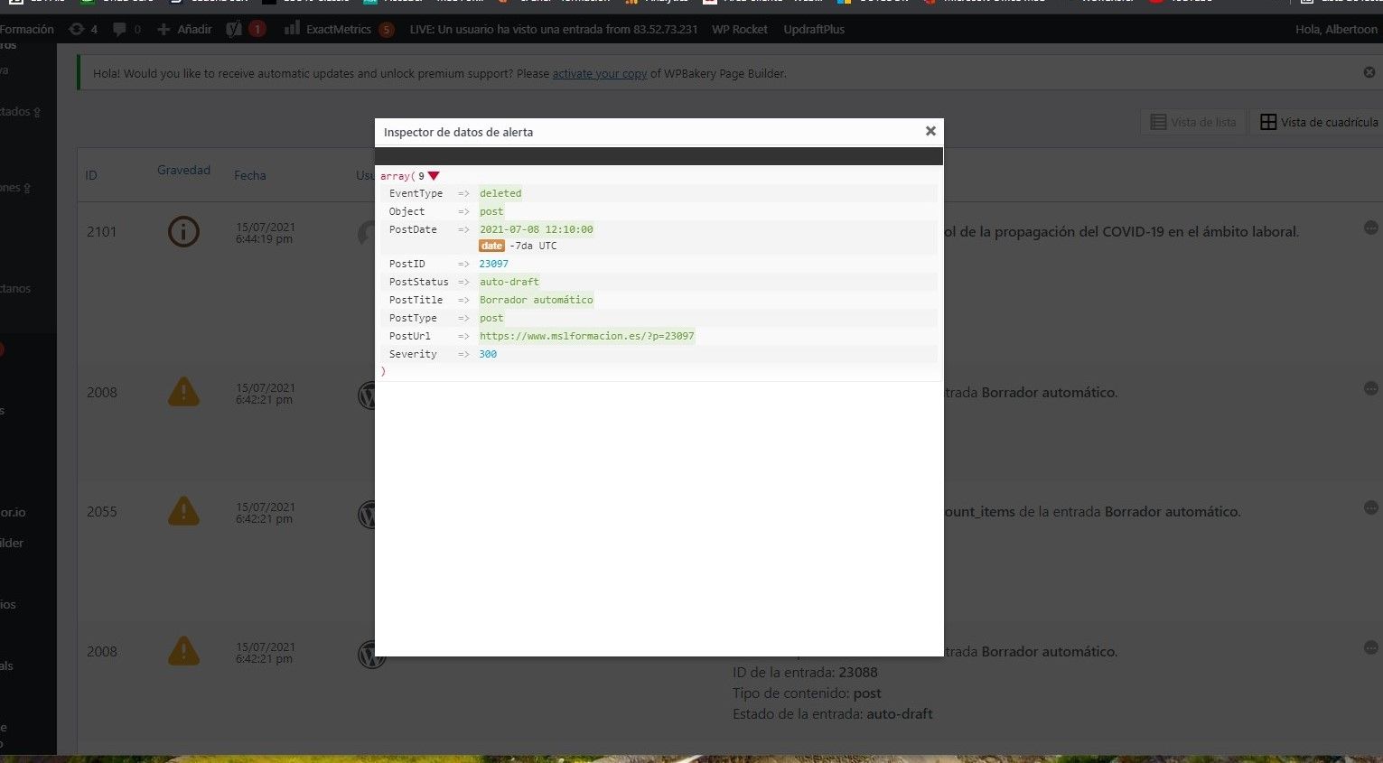Click event ID 2055
1383x763 pixels.
(x=102, y=512)
